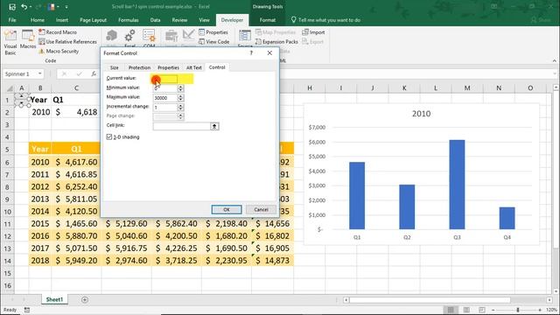Click the Insert Function fx button
Viewport: 560px width, 315px height.
(94, 73)
